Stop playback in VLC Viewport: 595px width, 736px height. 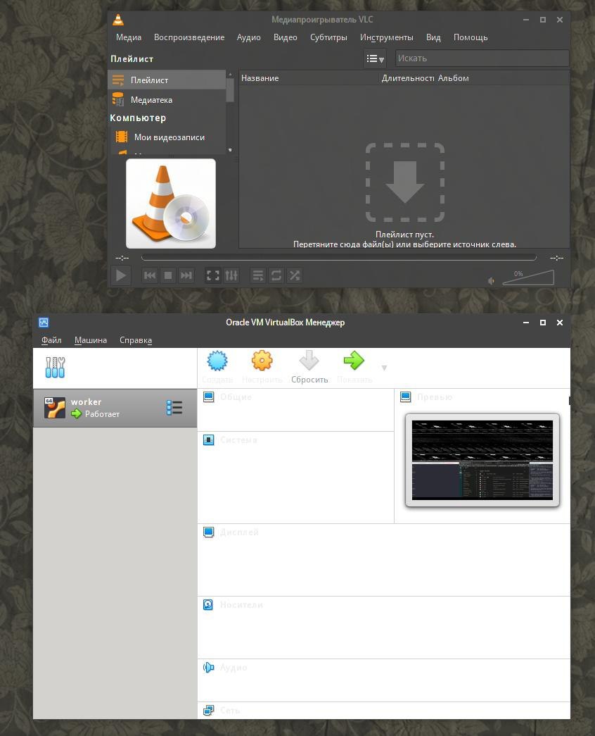(x=168, y=275)
